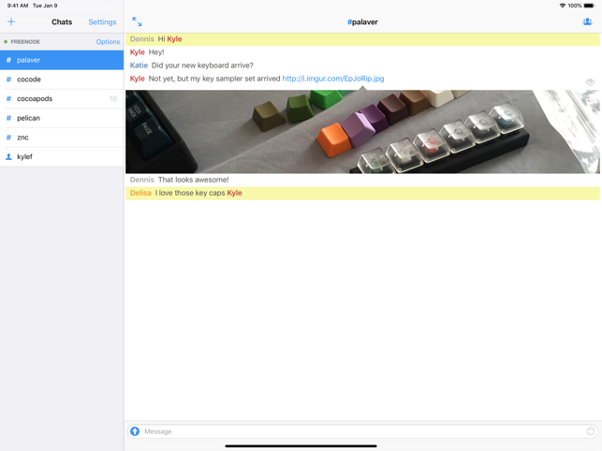
Task: Click the "That looks awesome!" message
Action: (194, 180)
